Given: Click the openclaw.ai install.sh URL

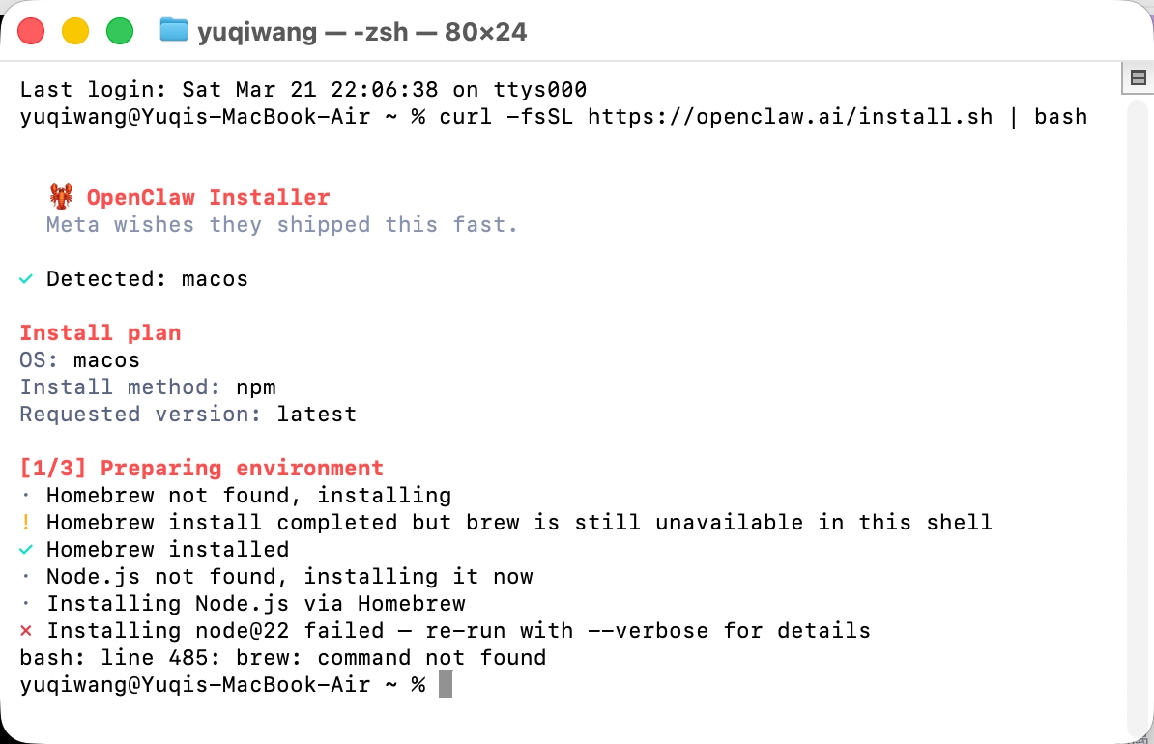Looking at the screenshot, I should click(x=790, y=117).
